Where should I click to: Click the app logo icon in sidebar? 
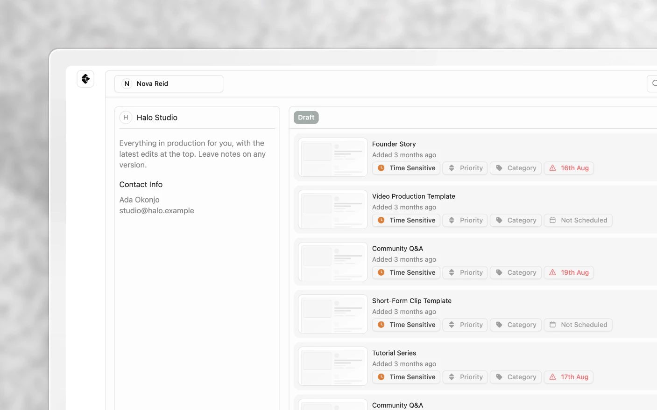[x=85, y=79]
